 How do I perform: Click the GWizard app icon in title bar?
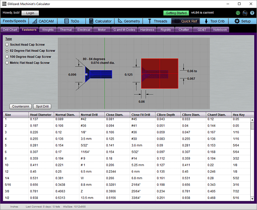[4, 4]
